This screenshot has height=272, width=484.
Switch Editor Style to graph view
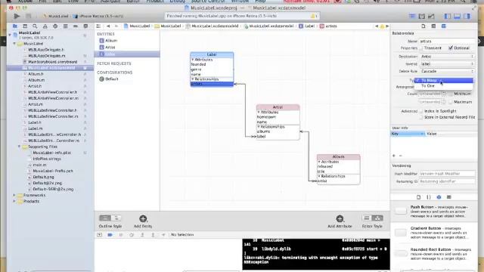[377, 218]
